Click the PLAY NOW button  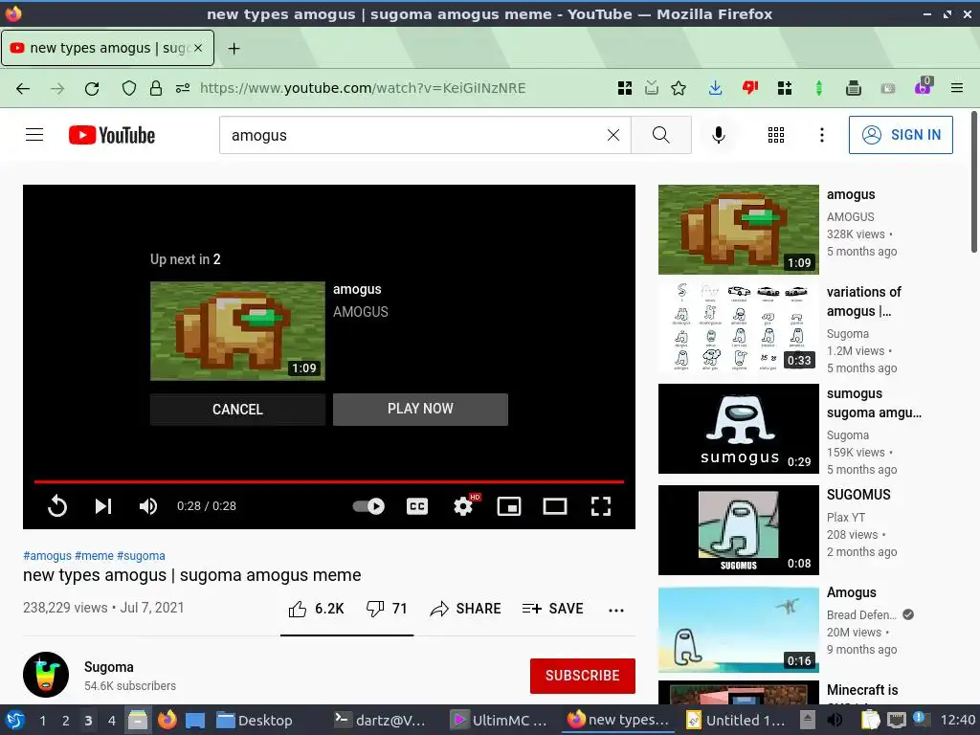tap(420, 409)
